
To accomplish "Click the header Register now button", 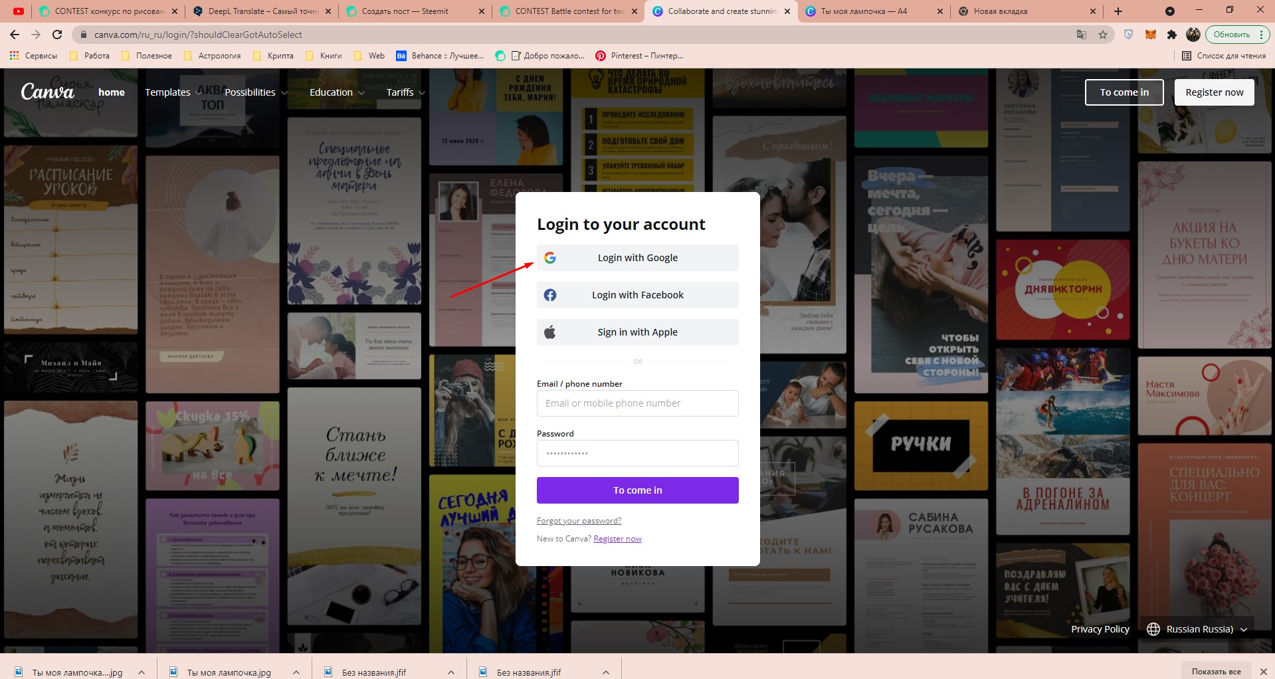I will [x=1215, y=92].
